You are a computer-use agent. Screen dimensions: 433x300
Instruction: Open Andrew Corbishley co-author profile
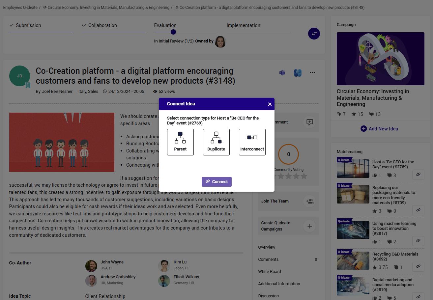118,277
